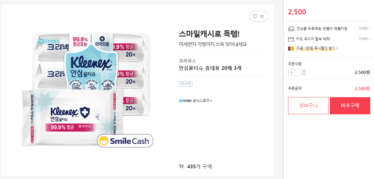The width and height of the screenshot is (374, 179).
Task: Increase order quantity with up arrow
Action: tap(304, 71)
